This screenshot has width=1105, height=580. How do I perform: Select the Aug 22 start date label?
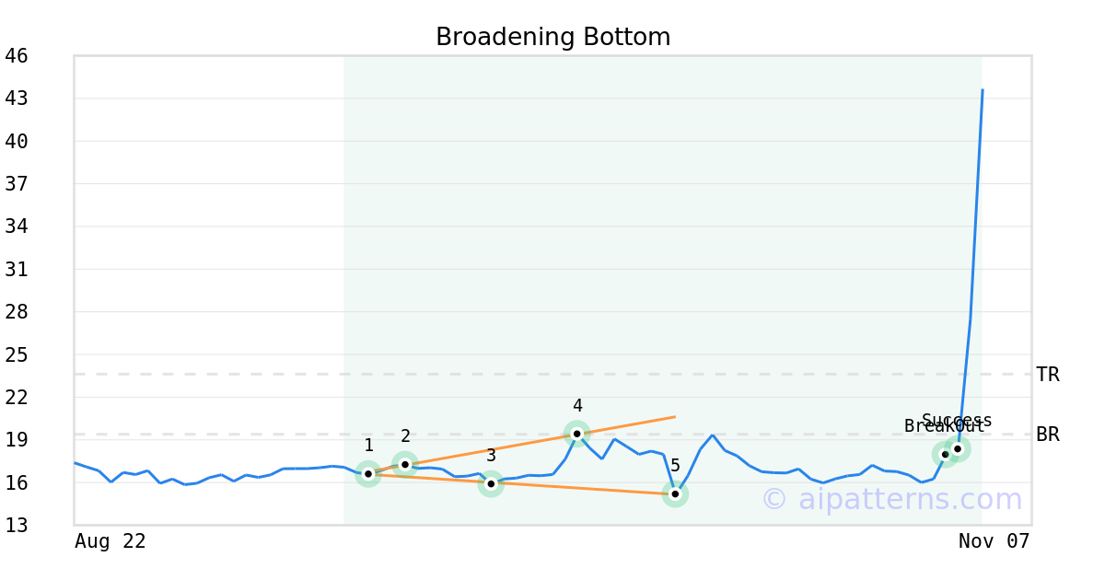110,541
